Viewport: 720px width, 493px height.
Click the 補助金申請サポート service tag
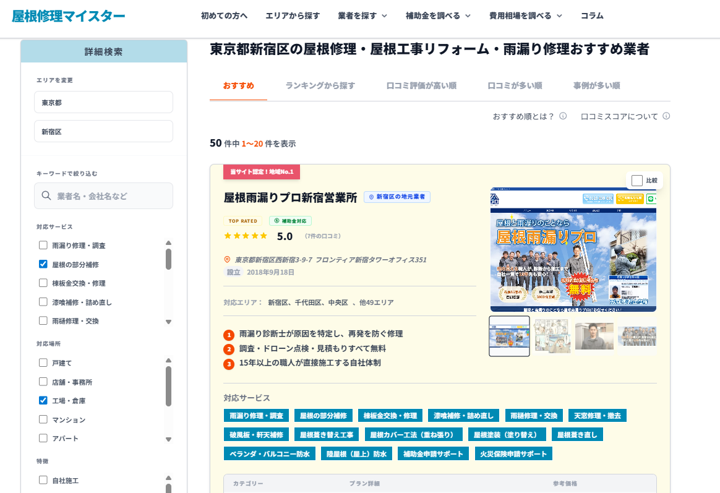tap(433, 454)
